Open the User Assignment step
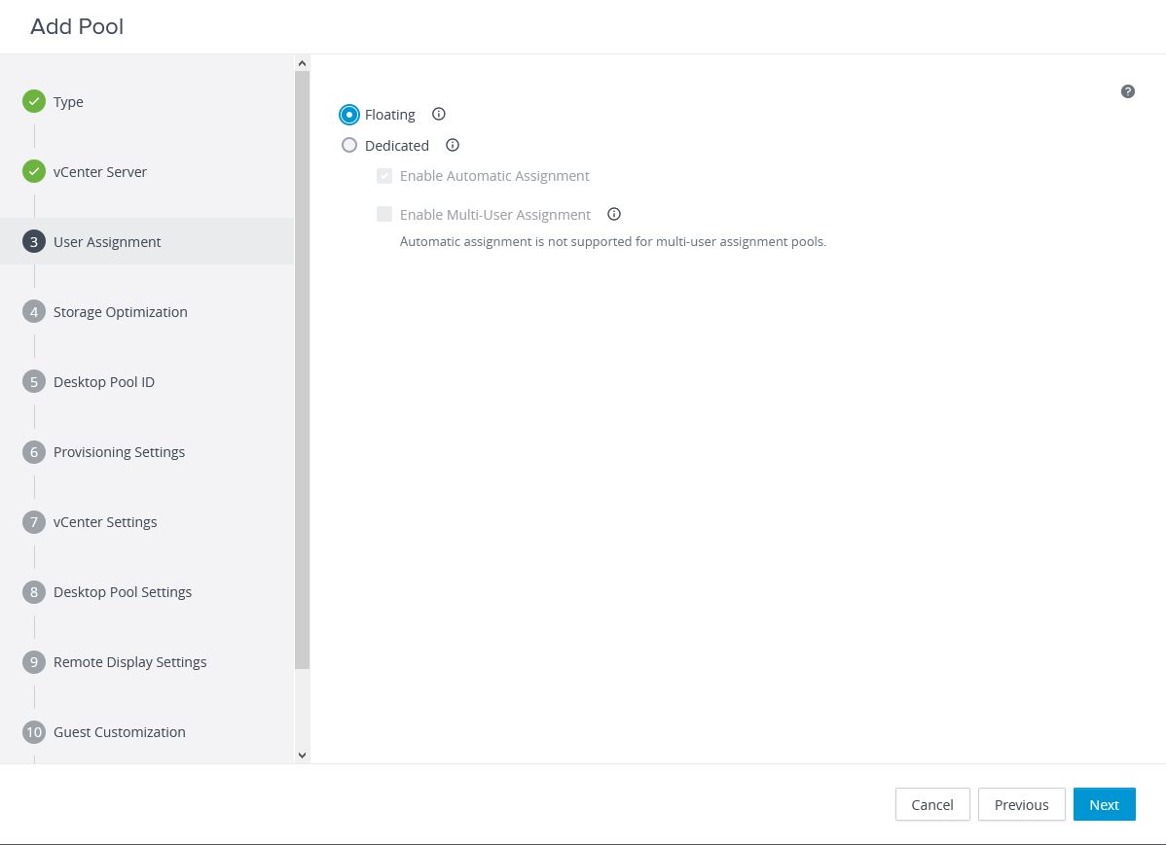Viewport: 1166px width, 845px height. [107, 241]
